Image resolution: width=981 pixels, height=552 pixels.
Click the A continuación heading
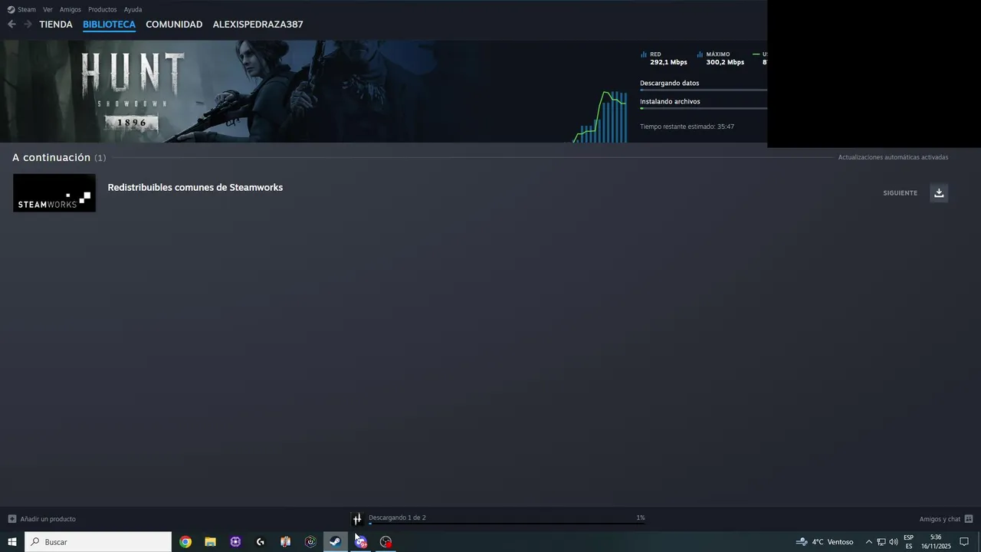pos(51,157)
